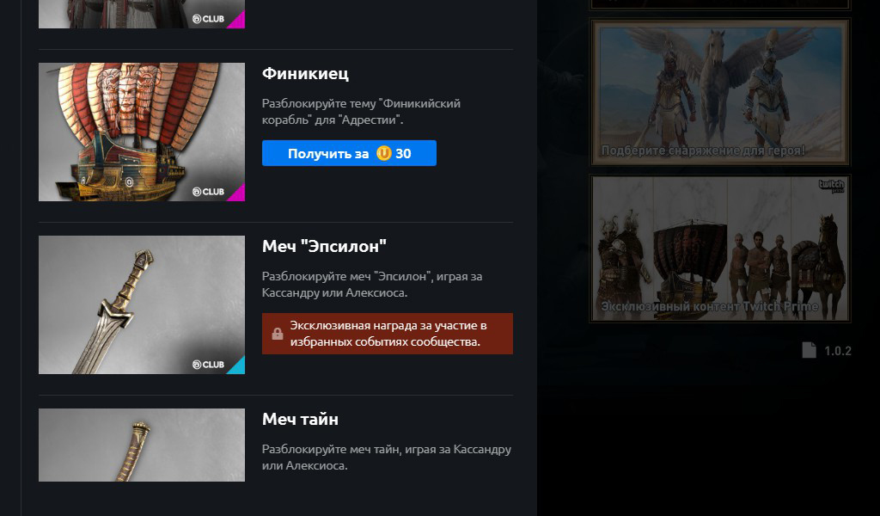This screenshot has width=880, height=516.
Task: Open the 'Подберите снаряжение для героя!' banner
Action: point(720,92)
